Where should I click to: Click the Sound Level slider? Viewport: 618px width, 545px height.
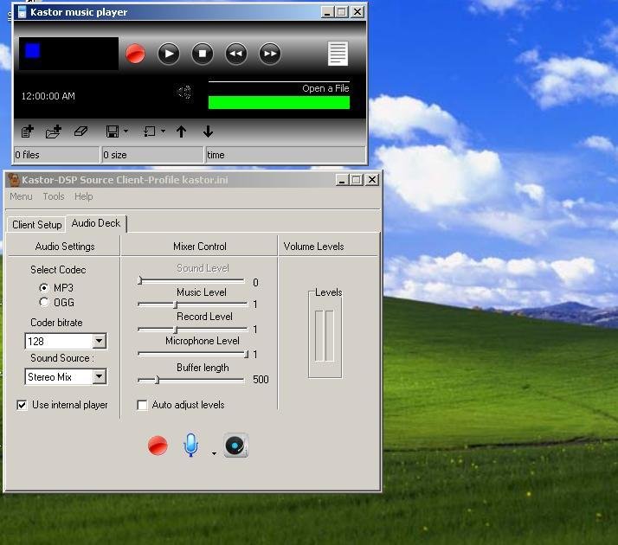point(191,281)
